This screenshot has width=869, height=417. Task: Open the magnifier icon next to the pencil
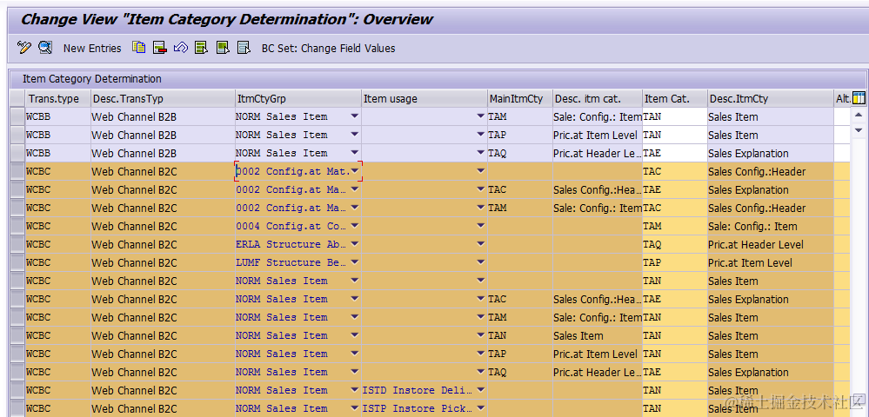45,48
